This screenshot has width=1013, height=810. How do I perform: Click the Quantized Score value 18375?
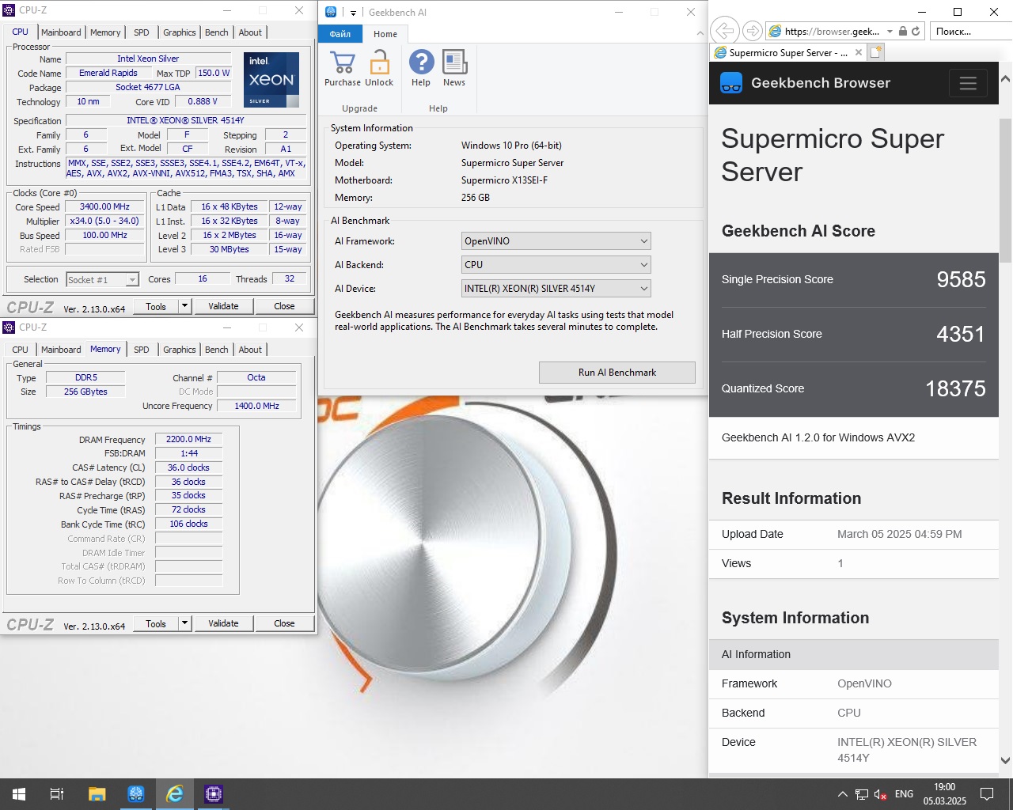click(955, 388)
